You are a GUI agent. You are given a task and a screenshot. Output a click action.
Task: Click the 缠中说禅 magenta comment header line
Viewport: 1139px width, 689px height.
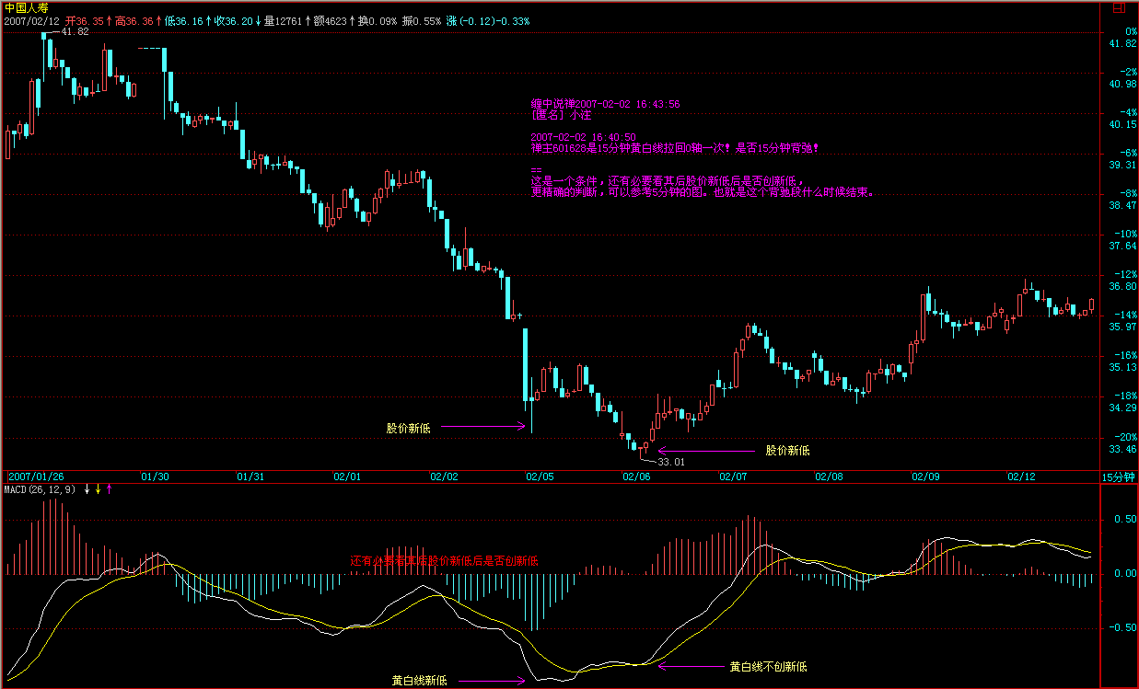pos(605,104)
